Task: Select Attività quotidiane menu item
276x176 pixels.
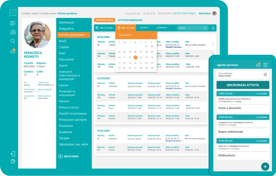Action: [x=73, y=35]
